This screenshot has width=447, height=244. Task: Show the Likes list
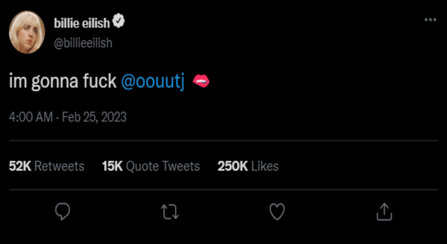pyautogui.click(x=265, y=166)
